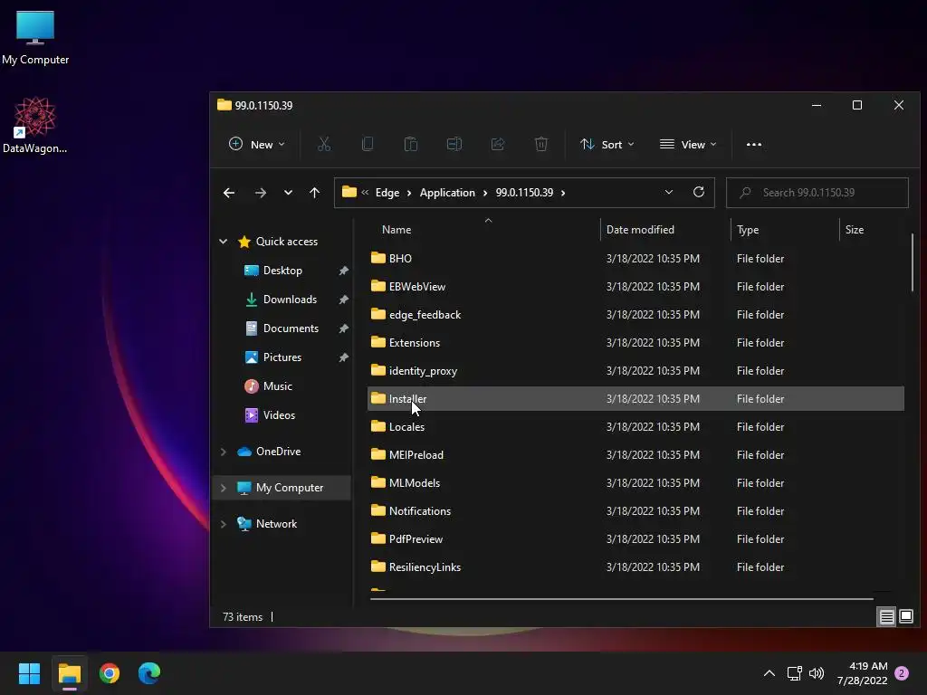Select the MLModels folder
This screenshot has width=927, height=695.
pos(636,483)
